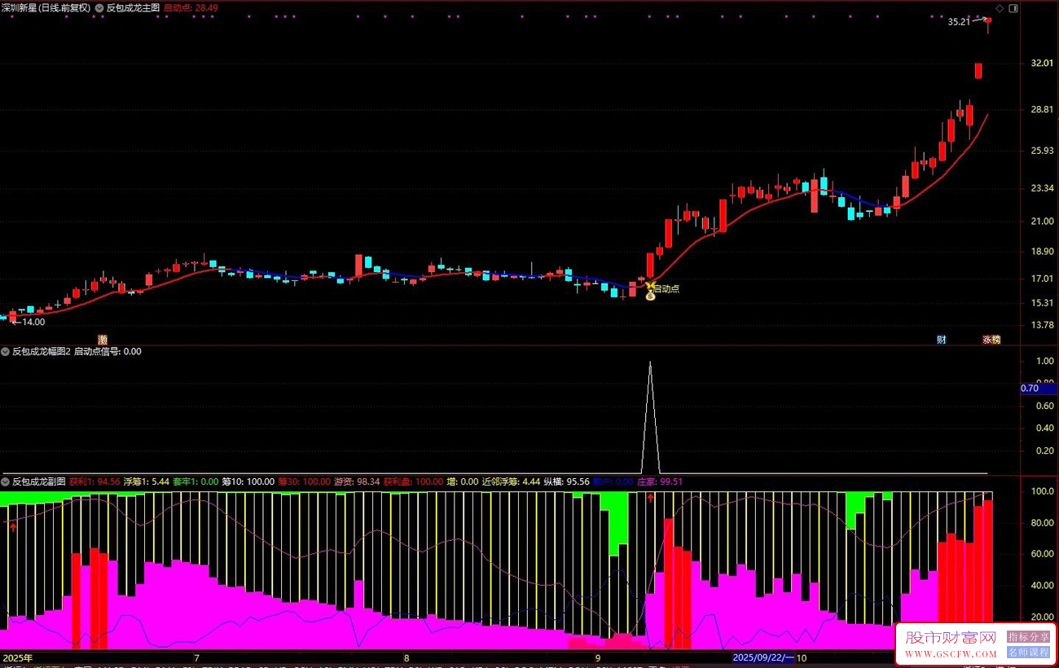Click the 获利盘: 100.00 readout
Screen dimensions: 1059x668
[x=413, y=481]
